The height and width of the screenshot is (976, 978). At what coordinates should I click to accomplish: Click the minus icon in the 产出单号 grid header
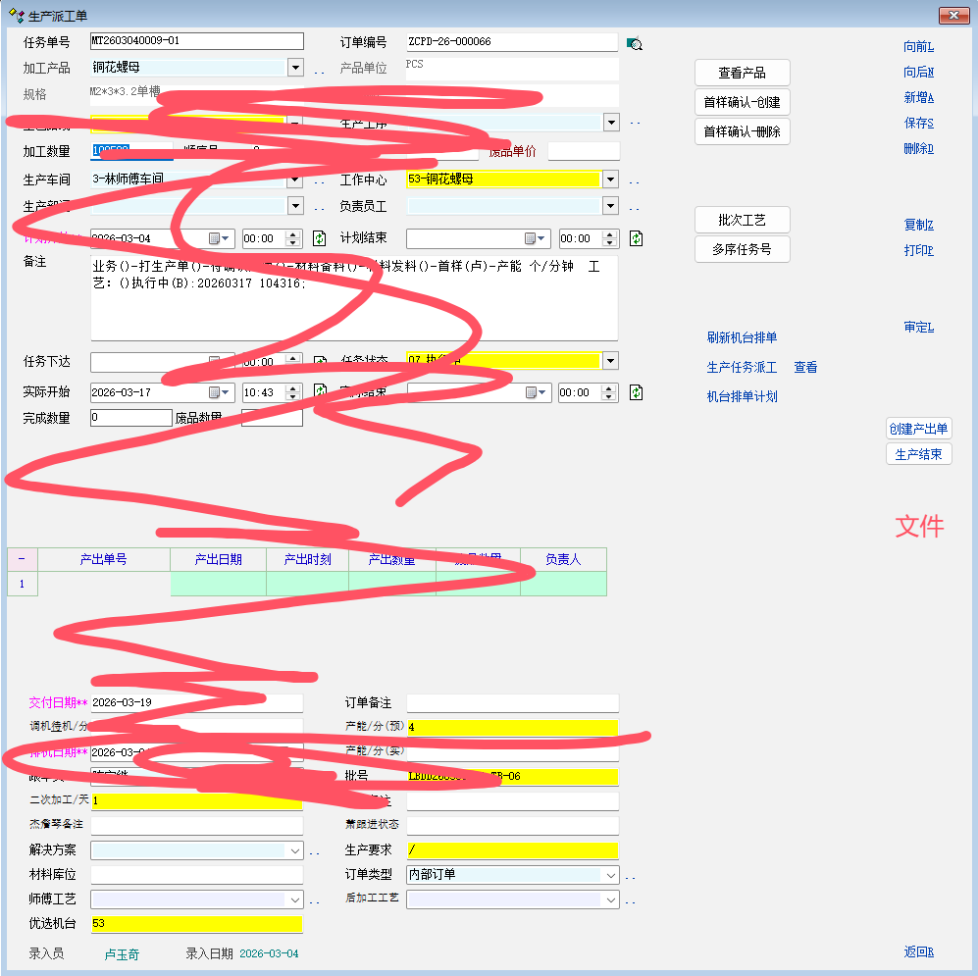click(22, 559)
